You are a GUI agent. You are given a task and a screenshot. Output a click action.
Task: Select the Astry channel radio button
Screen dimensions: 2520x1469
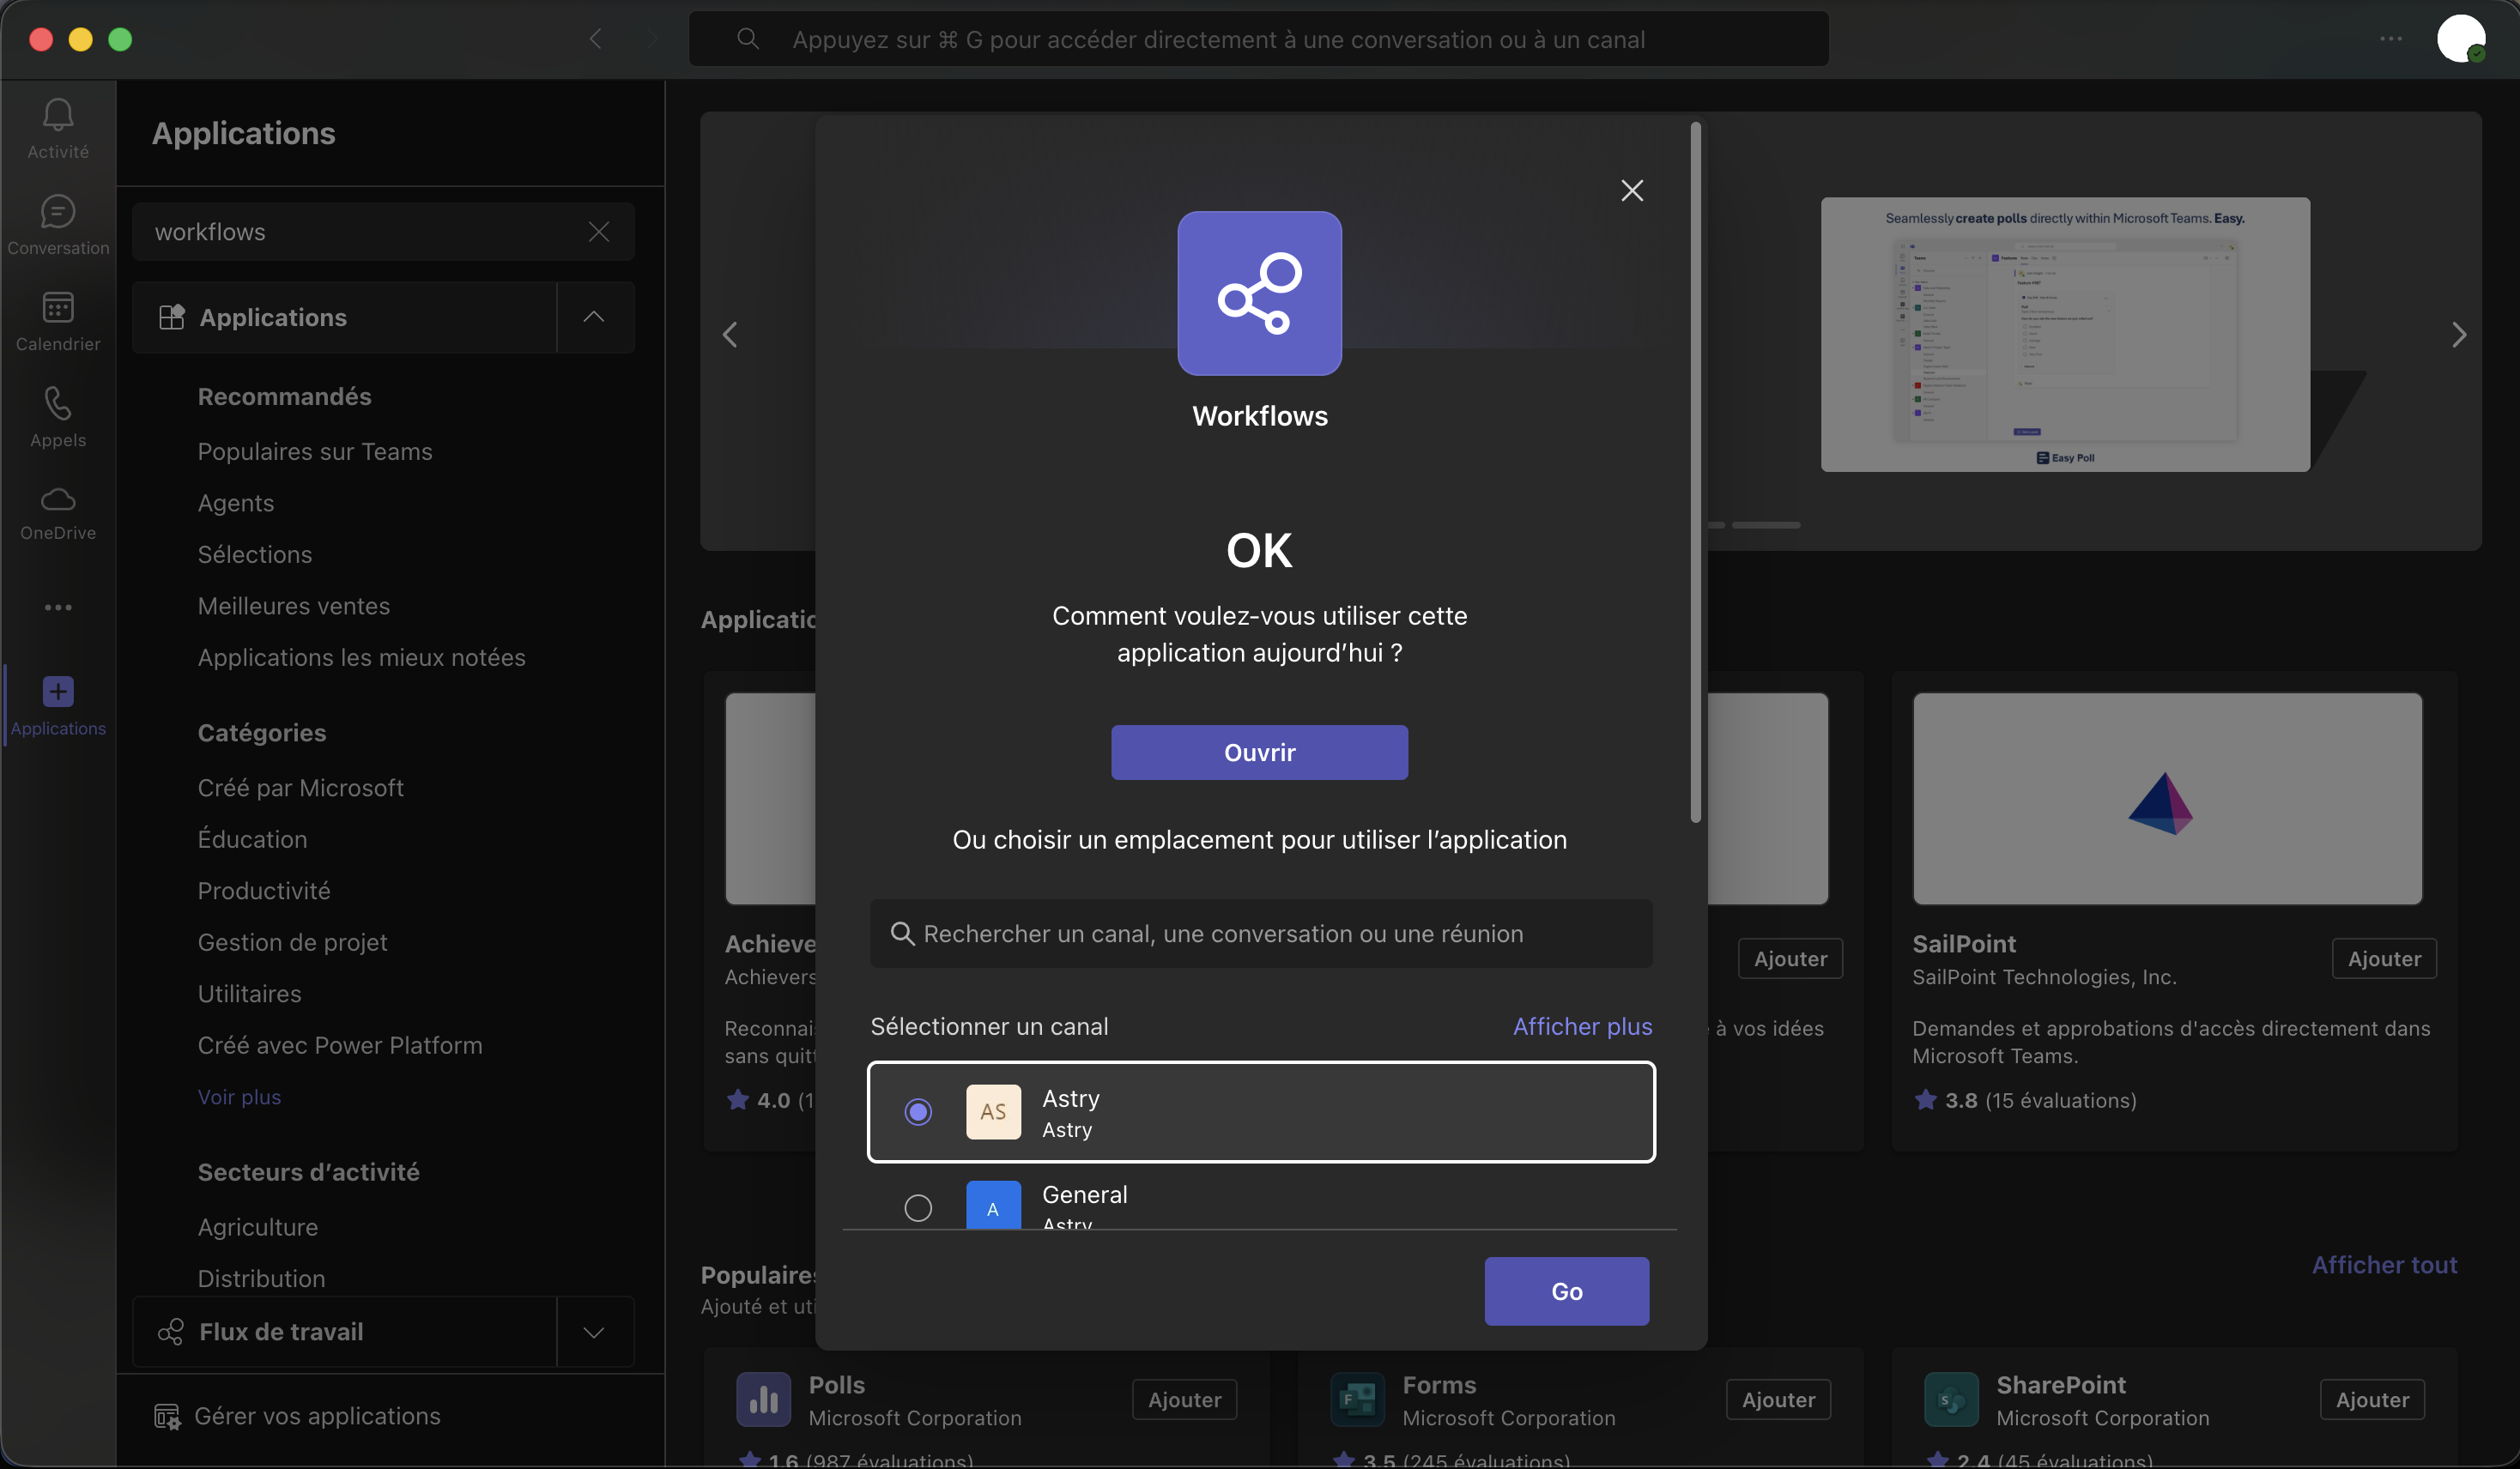[x=918, y=1112]
